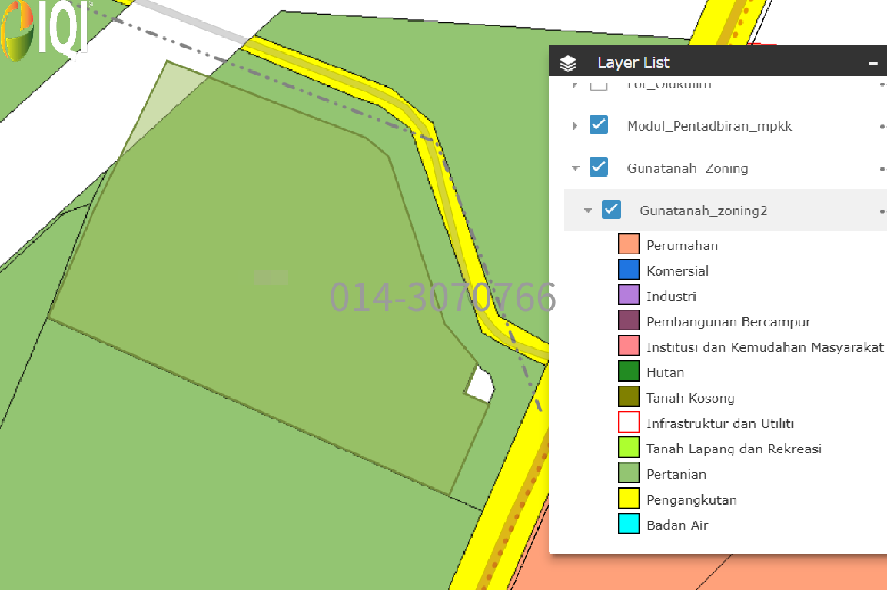Click the Layer List stack icon
The width and height of the screenshot is (887, 590).
pos(568,63)
